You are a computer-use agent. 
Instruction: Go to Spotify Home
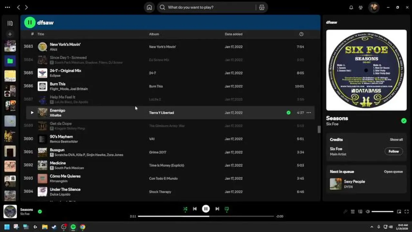coord(149,7)
